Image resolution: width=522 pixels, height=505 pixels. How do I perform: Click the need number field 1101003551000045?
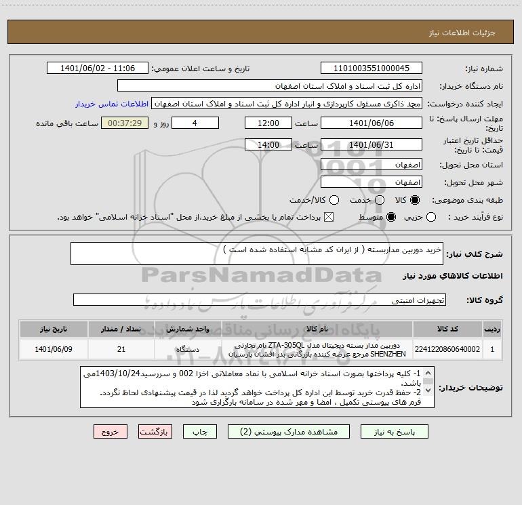pos(372,68)
